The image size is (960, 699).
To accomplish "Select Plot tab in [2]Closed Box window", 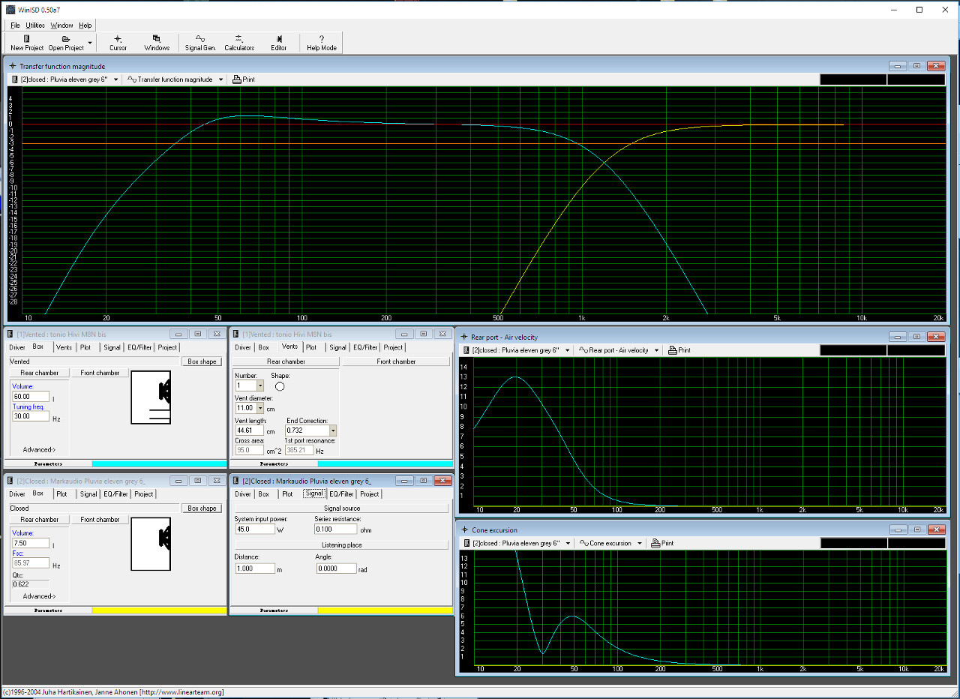I will [x=62, y=494].
